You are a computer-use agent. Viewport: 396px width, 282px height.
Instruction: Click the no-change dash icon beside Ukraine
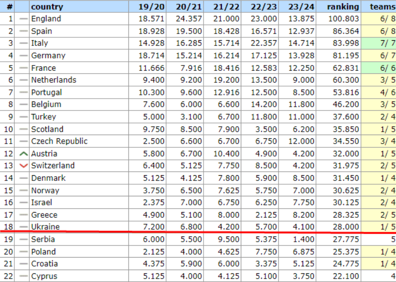click(x=23, y=227)
